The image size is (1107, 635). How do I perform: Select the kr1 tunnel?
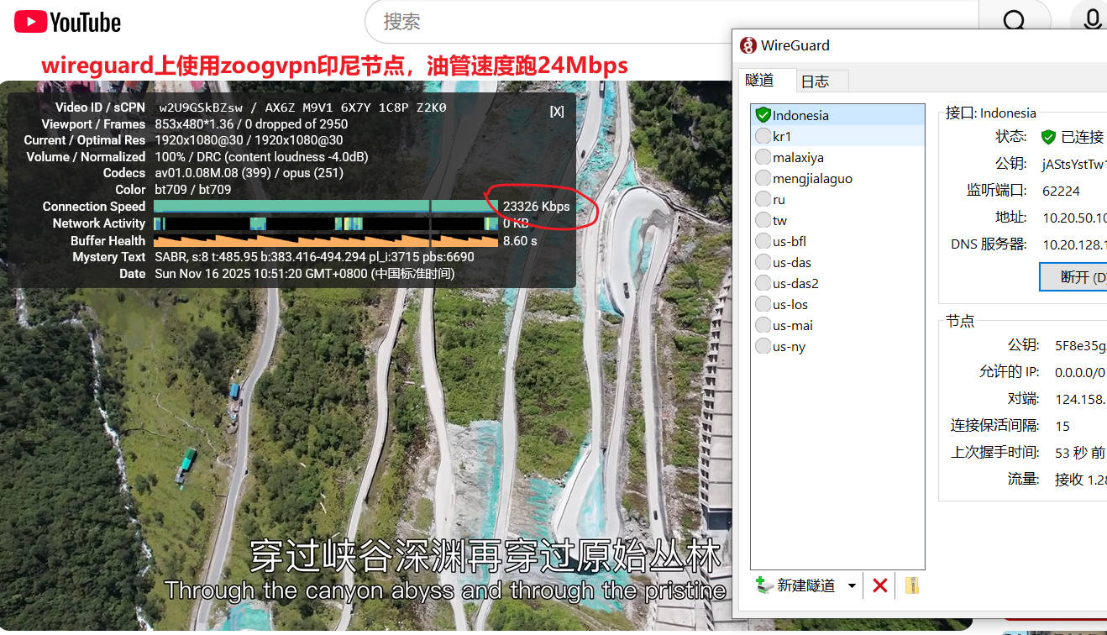pos(782,136)
